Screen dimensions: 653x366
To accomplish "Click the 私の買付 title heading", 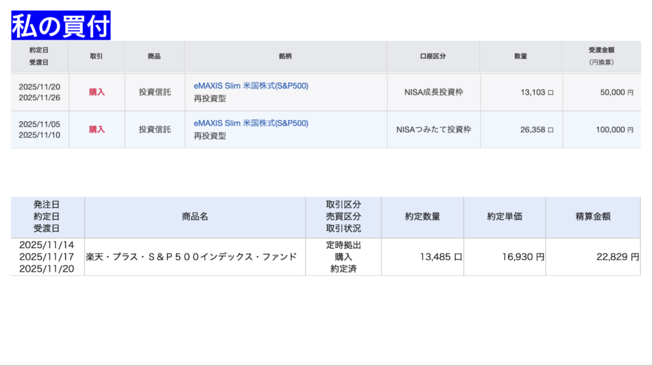I will click(x=61, y=26).
